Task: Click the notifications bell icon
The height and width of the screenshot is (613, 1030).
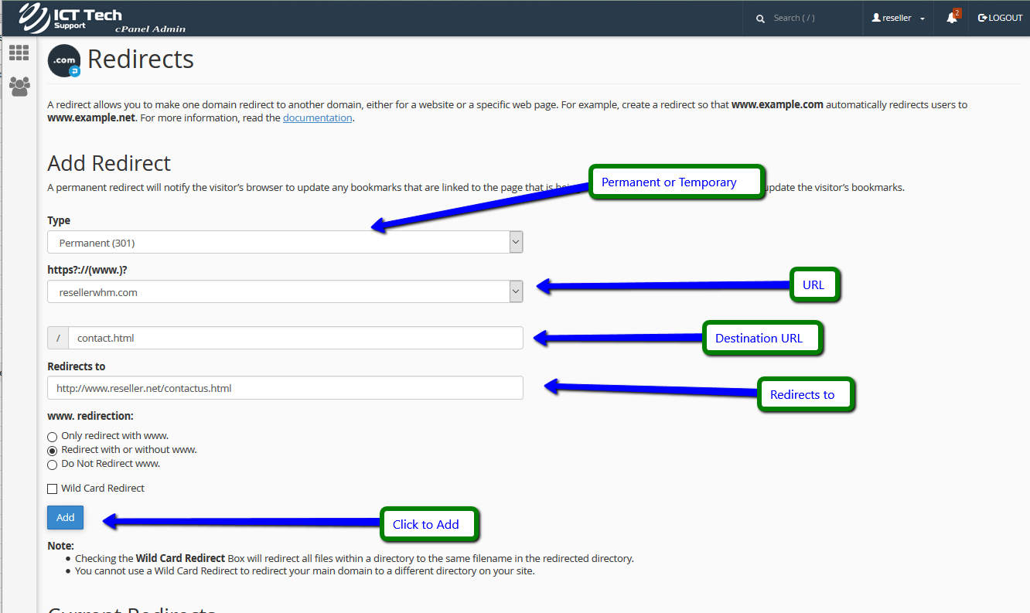Action: [x=952, y=18]
